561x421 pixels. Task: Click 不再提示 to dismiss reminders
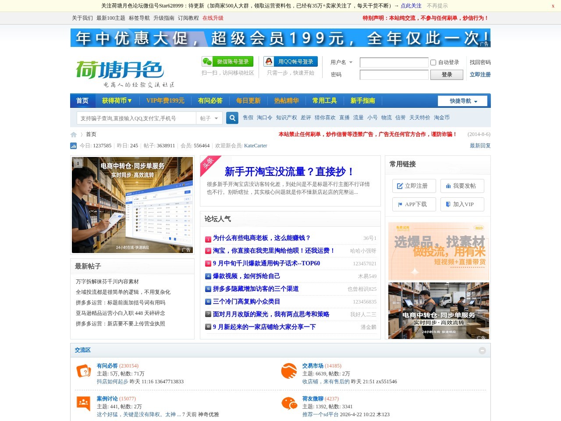point(437,6)
